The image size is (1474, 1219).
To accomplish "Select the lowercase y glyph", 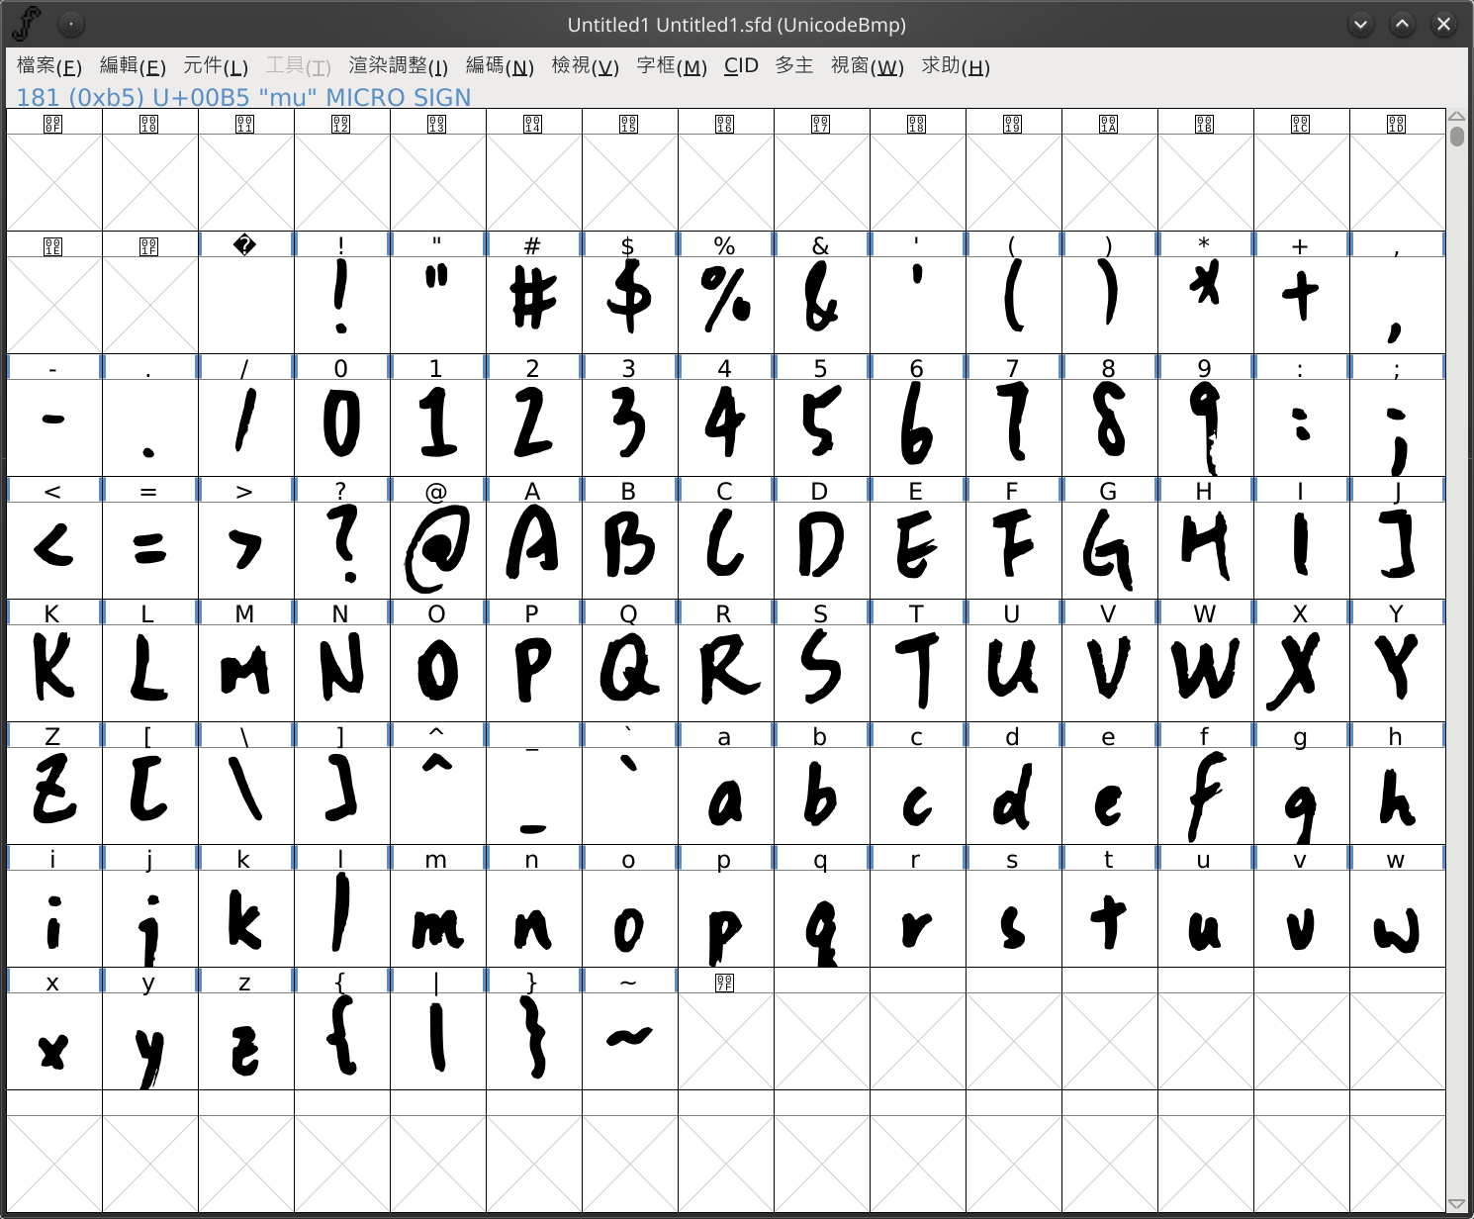I will (x=149, y=1041).
